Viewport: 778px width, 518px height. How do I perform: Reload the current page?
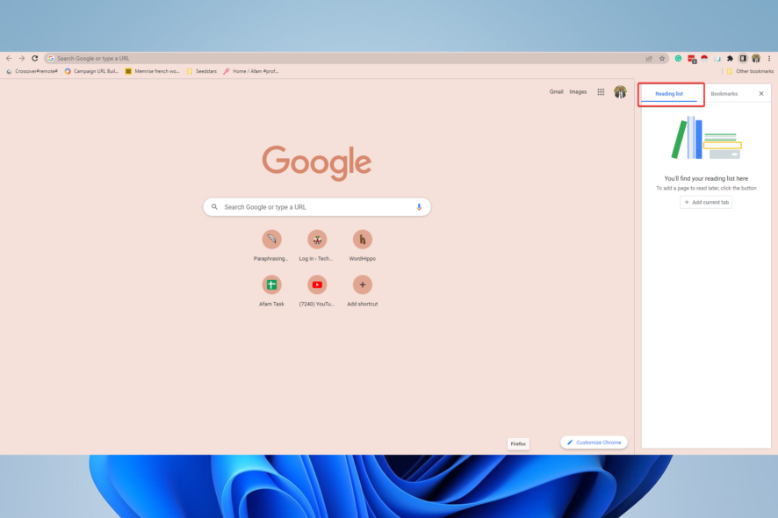(35, 59)
